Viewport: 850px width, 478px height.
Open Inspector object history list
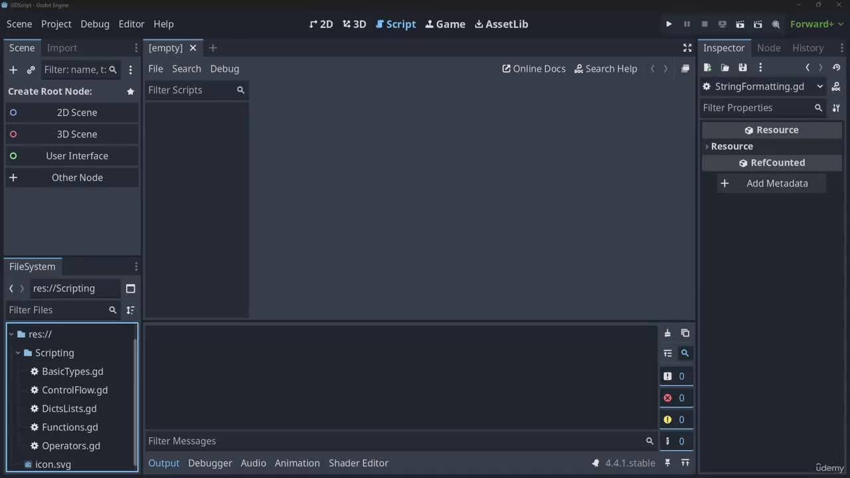pos(836,67)
